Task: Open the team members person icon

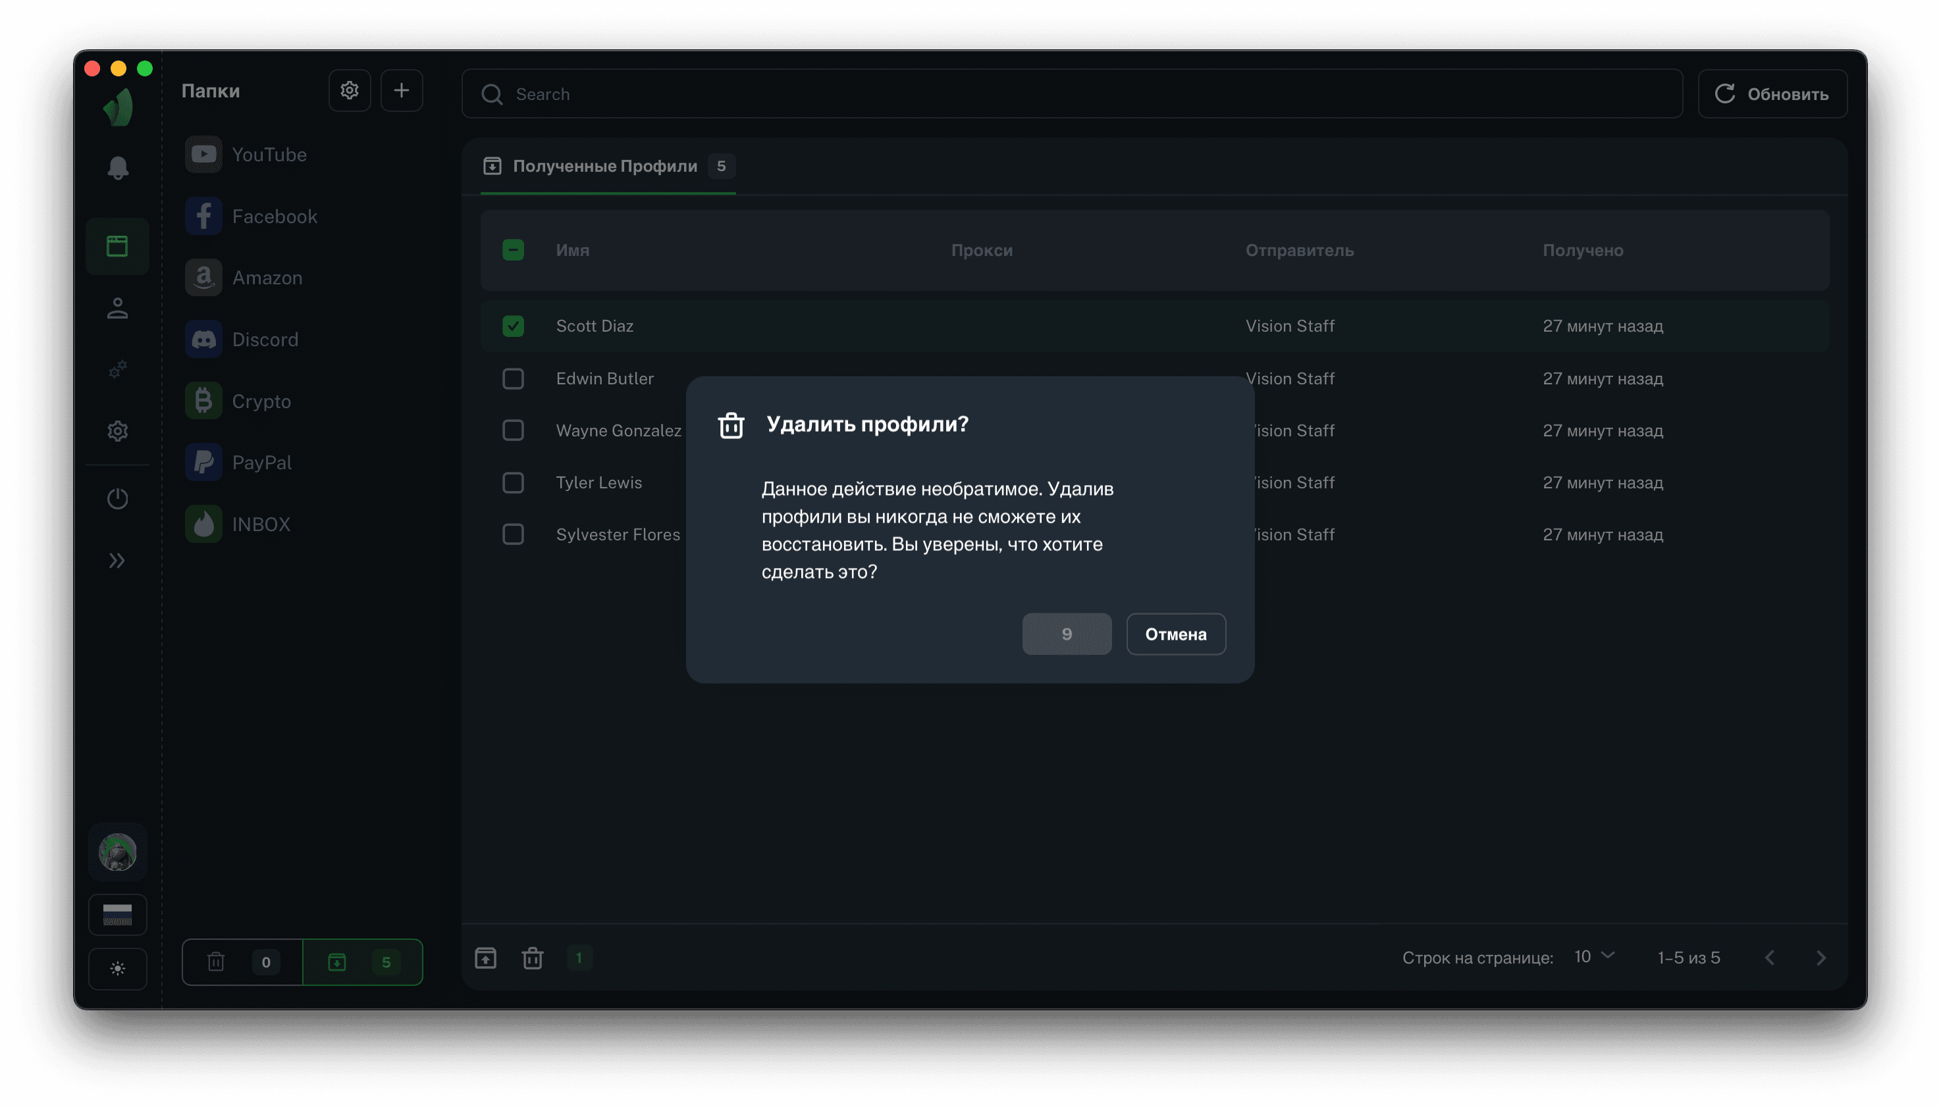Action: (x=117, y=308)
